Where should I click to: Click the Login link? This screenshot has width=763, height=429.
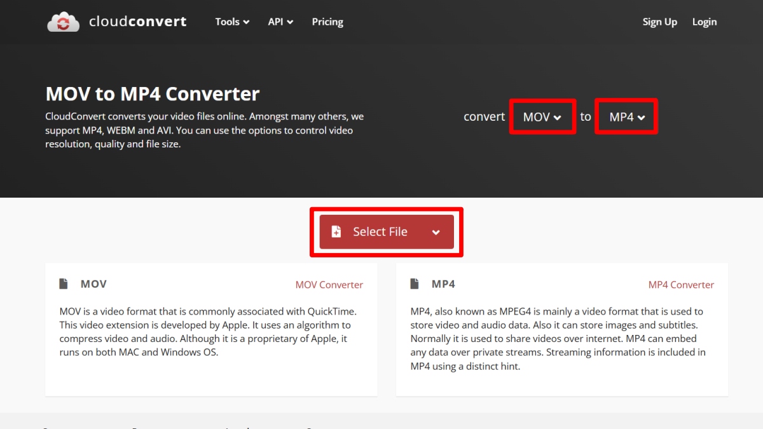[705, 22]
